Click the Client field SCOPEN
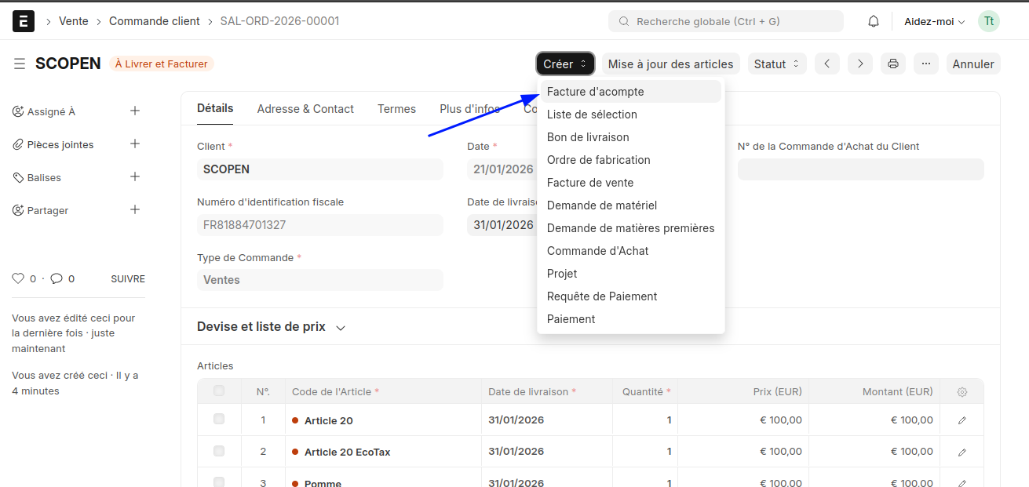Screen dimensions: 1029x487 (x=320, y=169)
